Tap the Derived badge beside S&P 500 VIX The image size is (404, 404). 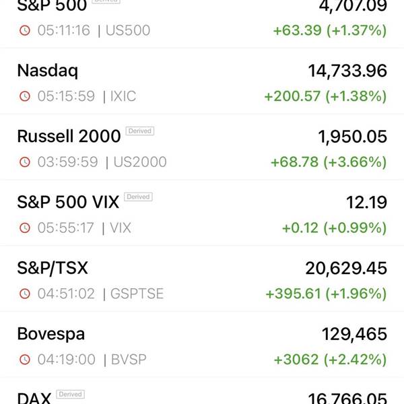pyautogui.click(x=138, y=197)
